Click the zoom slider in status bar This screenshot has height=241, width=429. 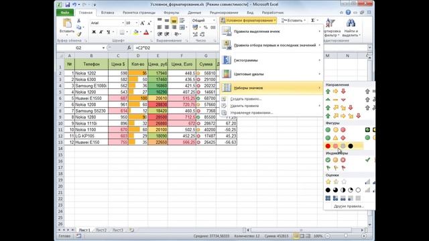(346, 236)
